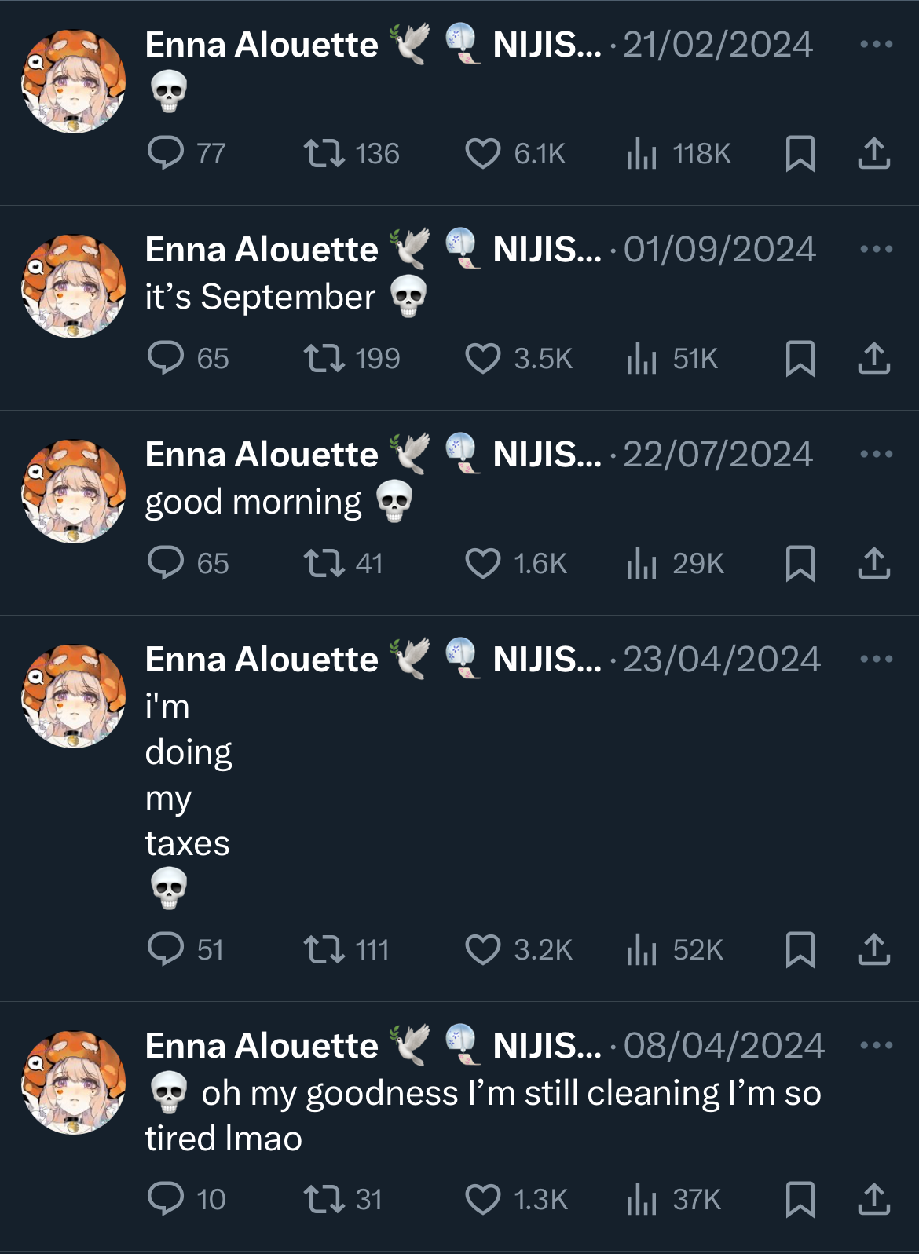Open more options on 08/04/2024 tweet
Image resolution: width=919 pixels, height=1254 pixels.
877,1046
